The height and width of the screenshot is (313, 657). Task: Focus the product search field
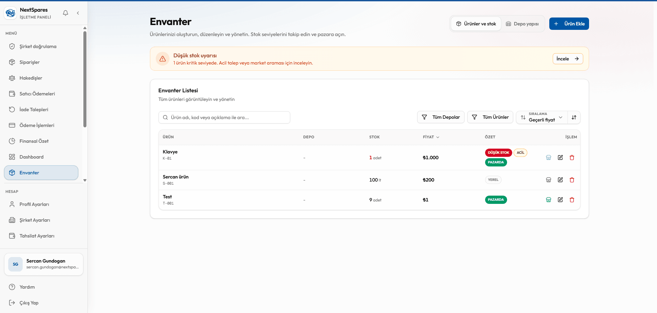[224, 117]
